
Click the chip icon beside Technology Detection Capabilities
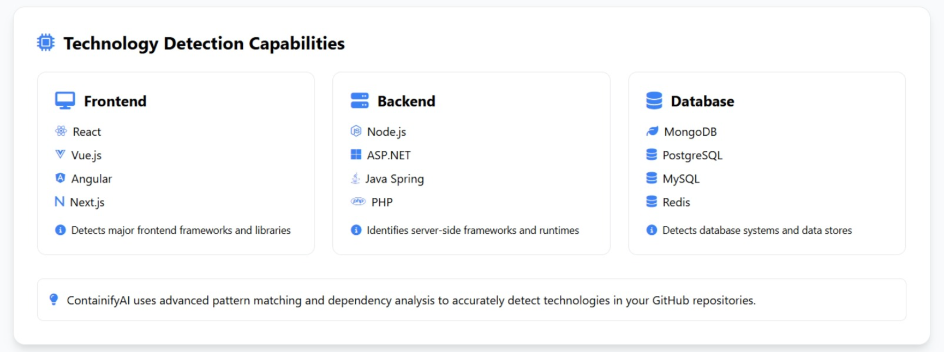46,43
